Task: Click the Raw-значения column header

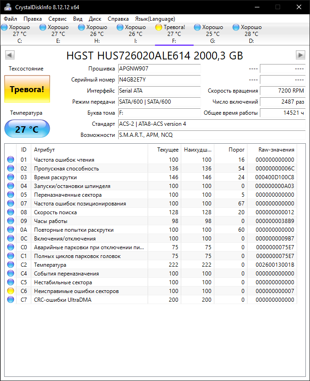Action: click(272, 150)
